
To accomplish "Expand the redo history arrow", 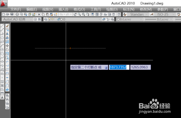I will point(71,14).
